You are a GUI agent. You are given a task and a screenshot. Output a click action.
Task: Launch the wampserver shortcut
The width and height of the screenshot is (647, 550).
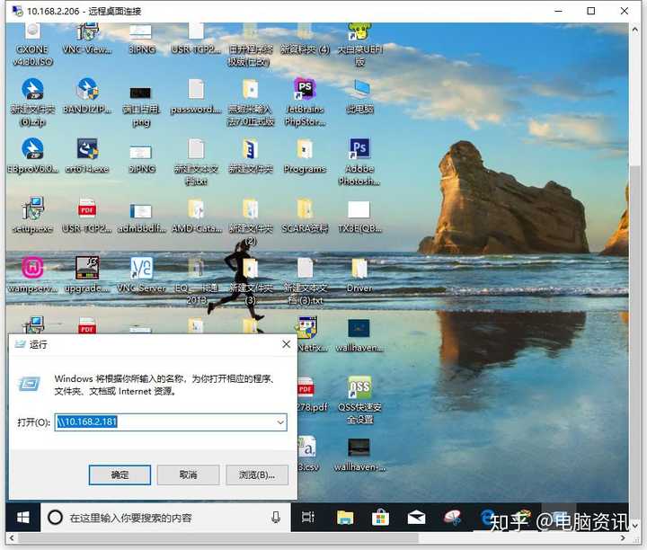tap(32, 274)
